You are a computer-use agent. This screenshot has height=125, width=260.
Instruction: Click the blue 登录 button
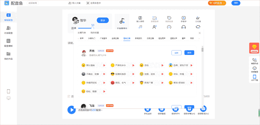[236, 3]
